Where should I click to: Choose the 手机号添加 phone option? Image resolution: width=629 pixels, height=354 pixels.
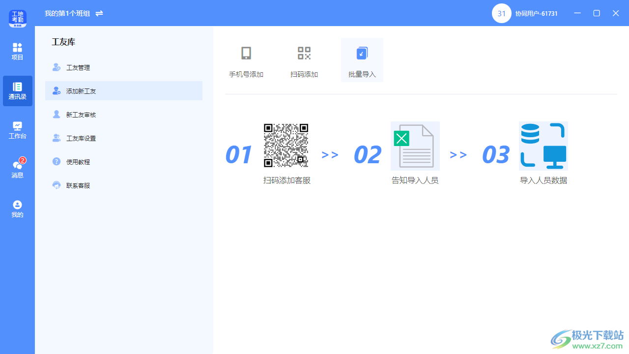point(246,60)
